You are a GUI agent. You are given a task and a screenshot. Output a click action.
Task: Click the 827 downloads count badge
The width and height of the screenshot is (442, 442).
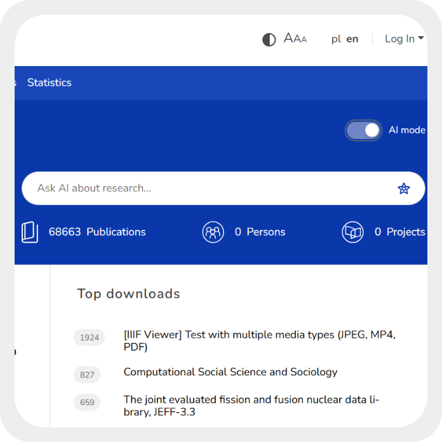pos(87,375)
